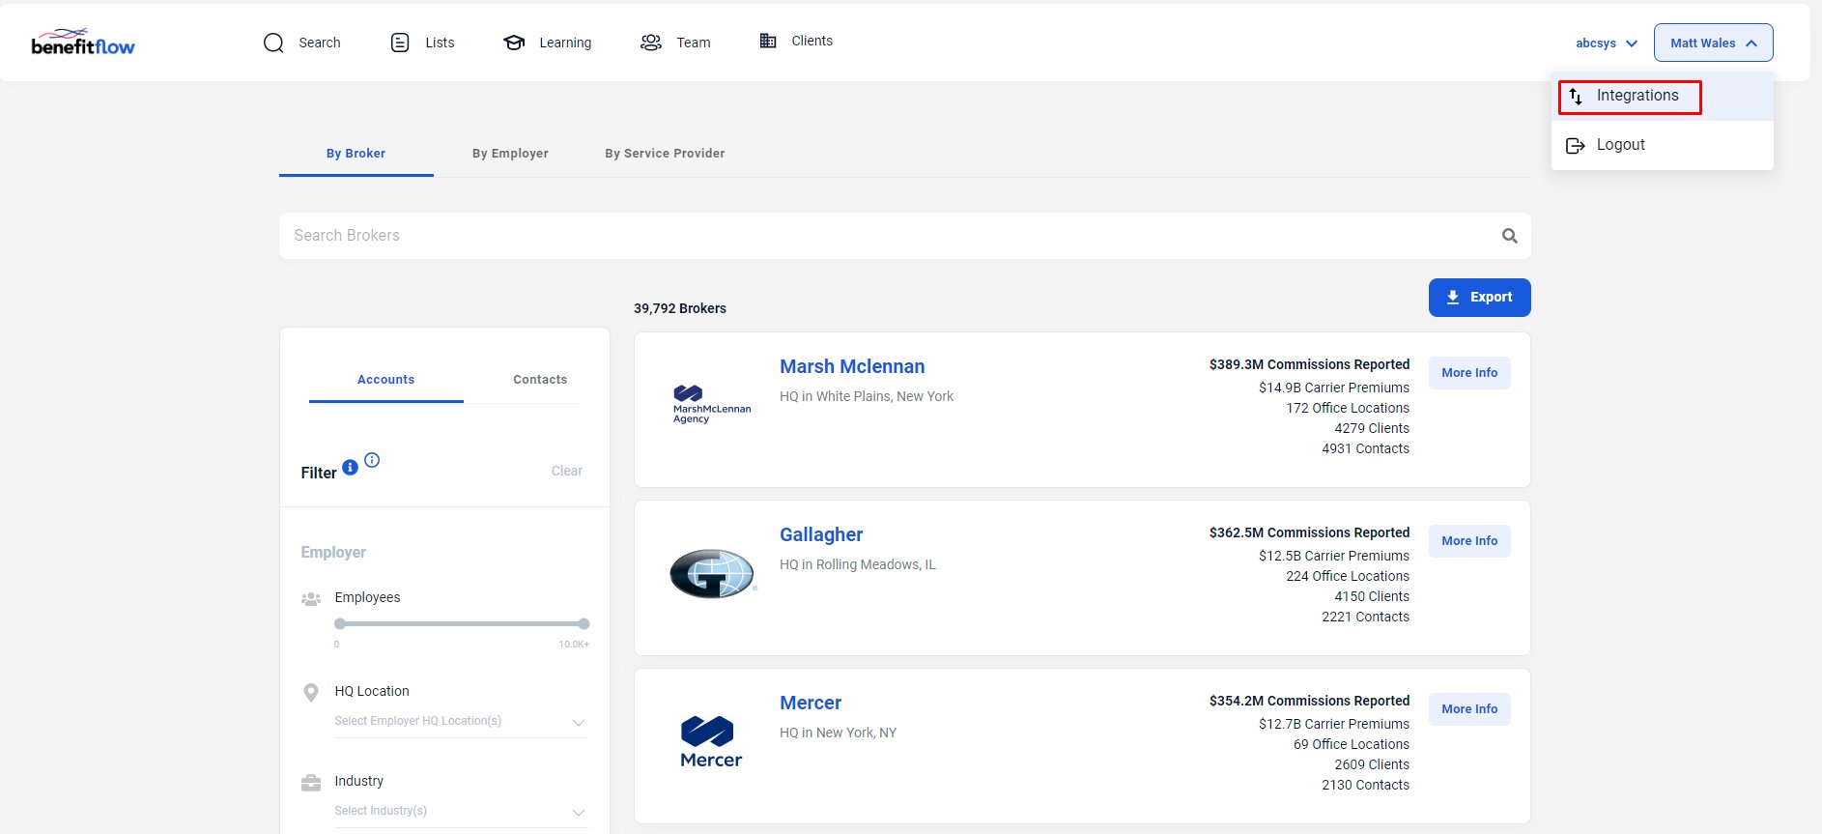Switch to the By Employer tab
Image resolution: width=1822 pixels, height=834 pixels.
(x=510, y=154)
